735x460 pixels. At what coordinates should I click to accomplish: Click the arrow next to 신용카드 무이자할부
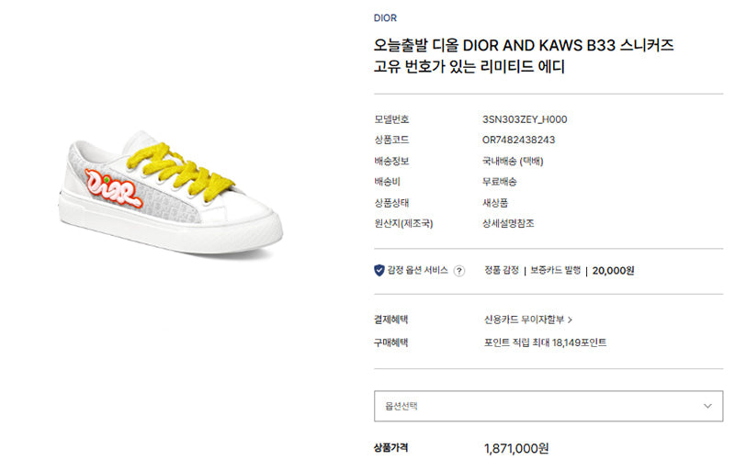pos(570,320)
